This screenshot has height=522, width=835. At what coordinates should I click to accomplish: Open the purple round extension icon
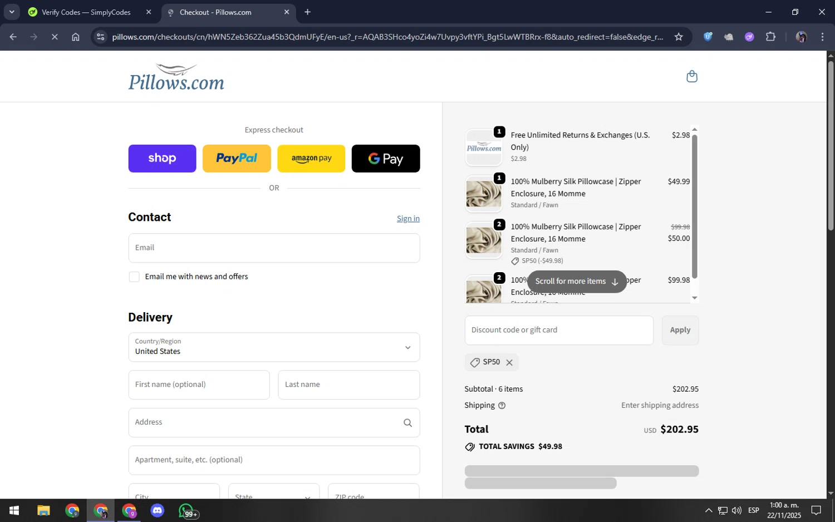(x=749, y=37)
